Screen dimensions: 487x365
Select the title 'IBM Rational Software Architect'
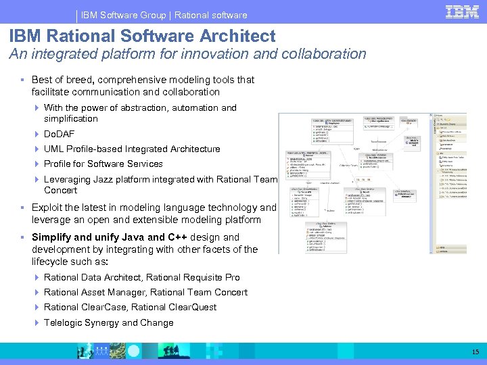(142, 36)
